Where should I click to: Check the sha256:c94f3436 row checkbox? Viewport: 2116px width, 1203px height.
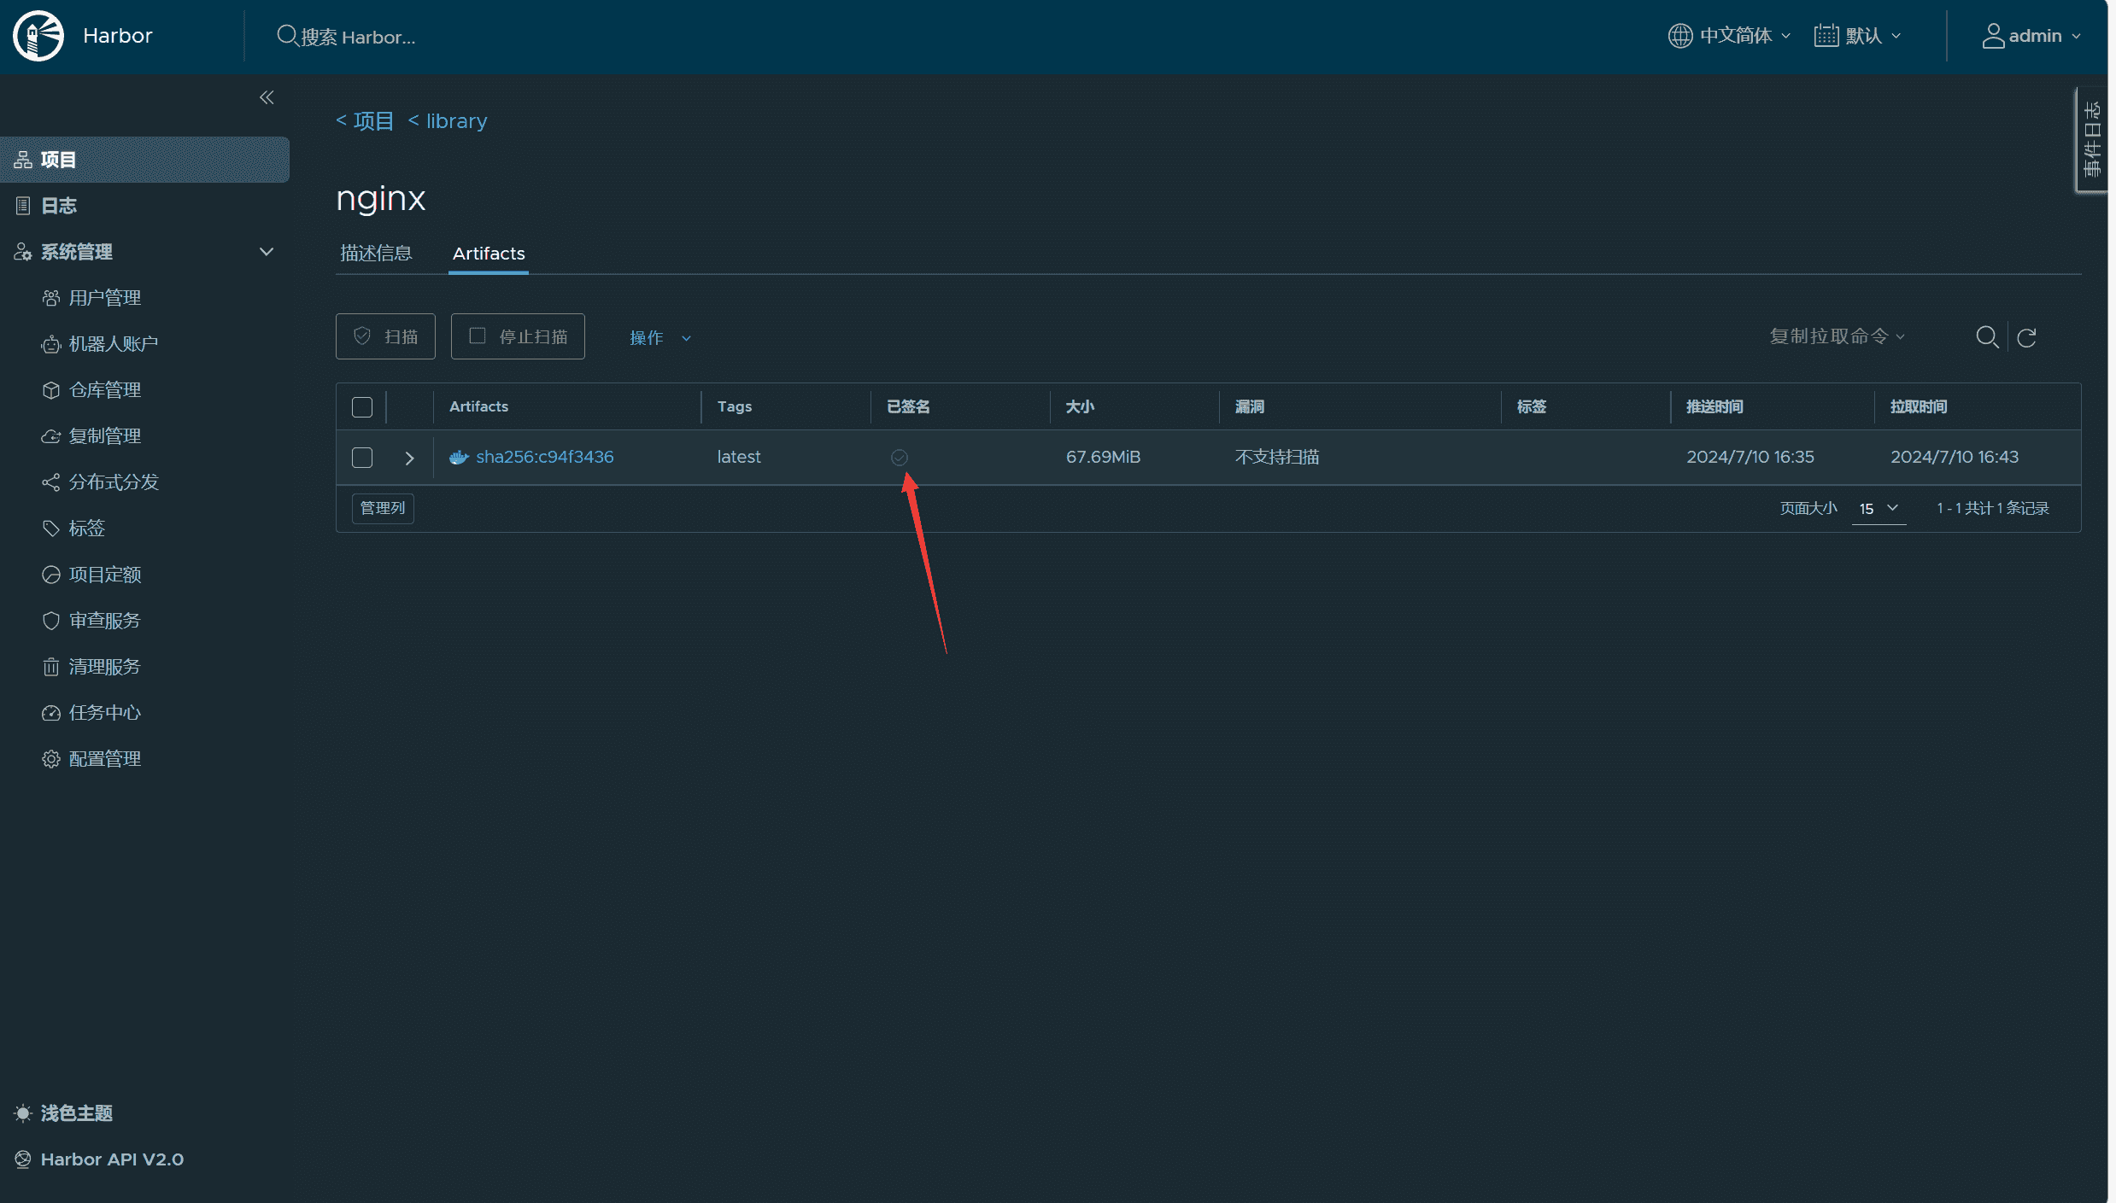[x=362, y=458]
